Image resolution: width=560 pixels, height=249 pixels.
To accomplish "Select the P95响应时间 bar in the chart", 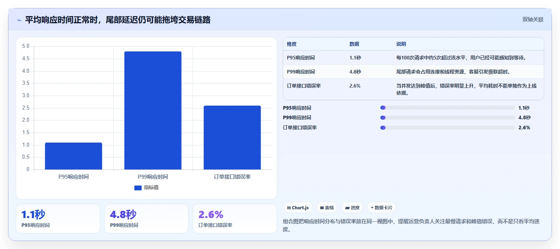I will (x=73, y=156).
